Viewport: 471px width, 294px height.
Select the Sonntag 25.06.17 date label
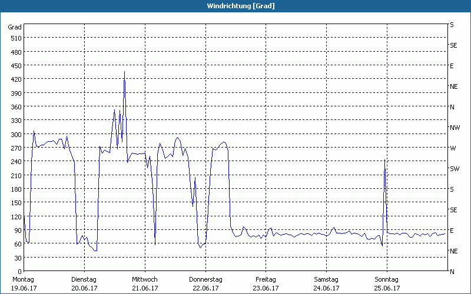tap(387, 284)
